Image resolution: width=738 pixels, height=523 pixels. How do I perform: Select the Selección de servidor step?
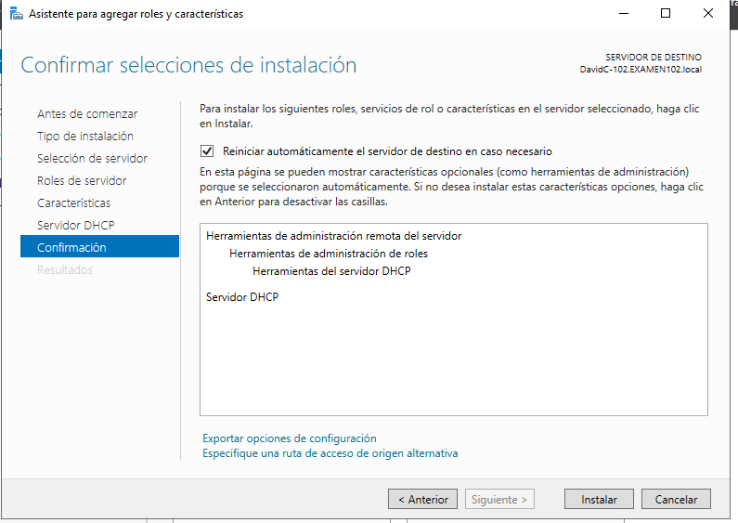click(x=92, y=158)
